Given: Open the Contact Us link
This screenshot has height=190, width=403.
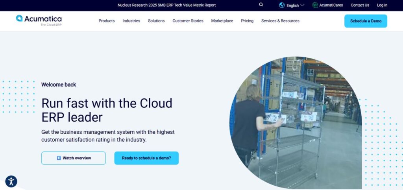Looking at the screenshot, I should pyautogui.click(x=360, y=5).
